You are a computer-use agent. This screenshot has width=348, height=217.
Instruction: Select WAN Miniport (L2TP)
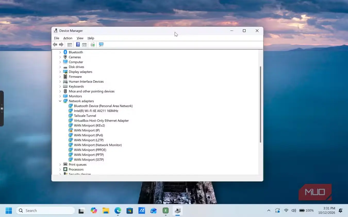click(x=89, y=140)
